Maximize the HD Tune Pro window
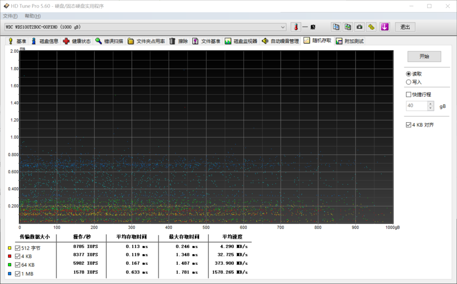Image resolution: width=457 pixels, height=284 pixels. pos(429,6)
